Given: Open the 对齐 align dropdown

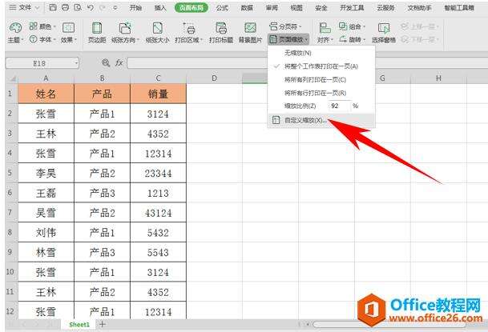Looking at the screenshot, I should click(x=325, y=33).
